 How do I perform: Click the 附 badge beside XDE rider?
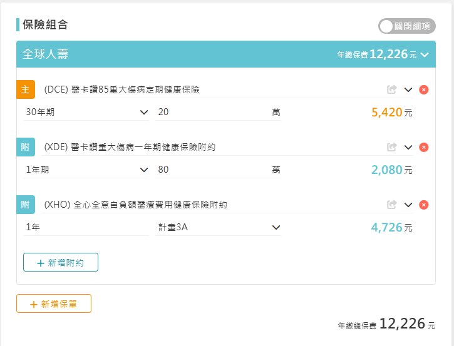click(x=26, y=147)
